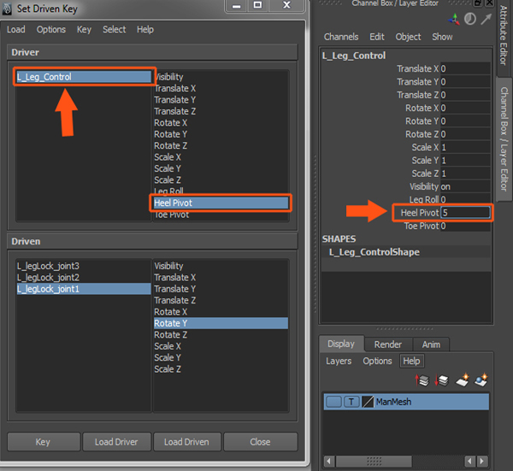Open the Show menu in Channel Box
The width and height of the screenshot is (513, 471).
tap(442, 37)
